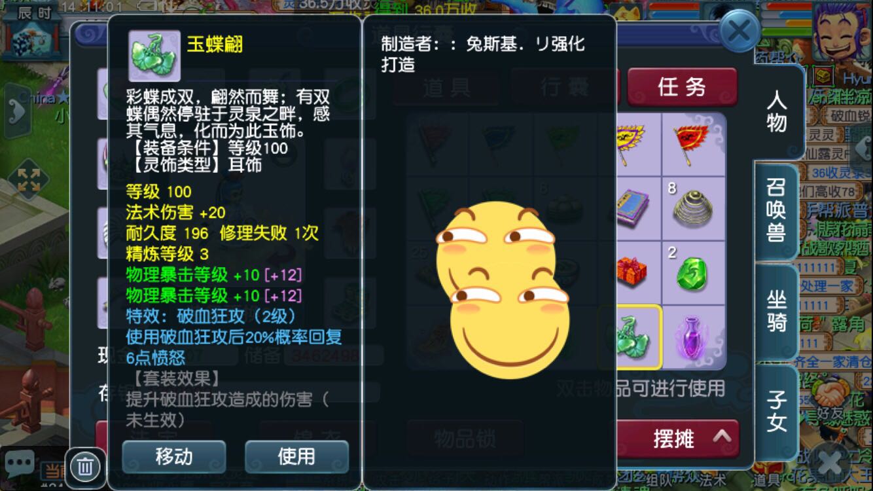873x491 pixels.
Task: Switch to the 召唤兽 tab
Action: pos(775,211)
